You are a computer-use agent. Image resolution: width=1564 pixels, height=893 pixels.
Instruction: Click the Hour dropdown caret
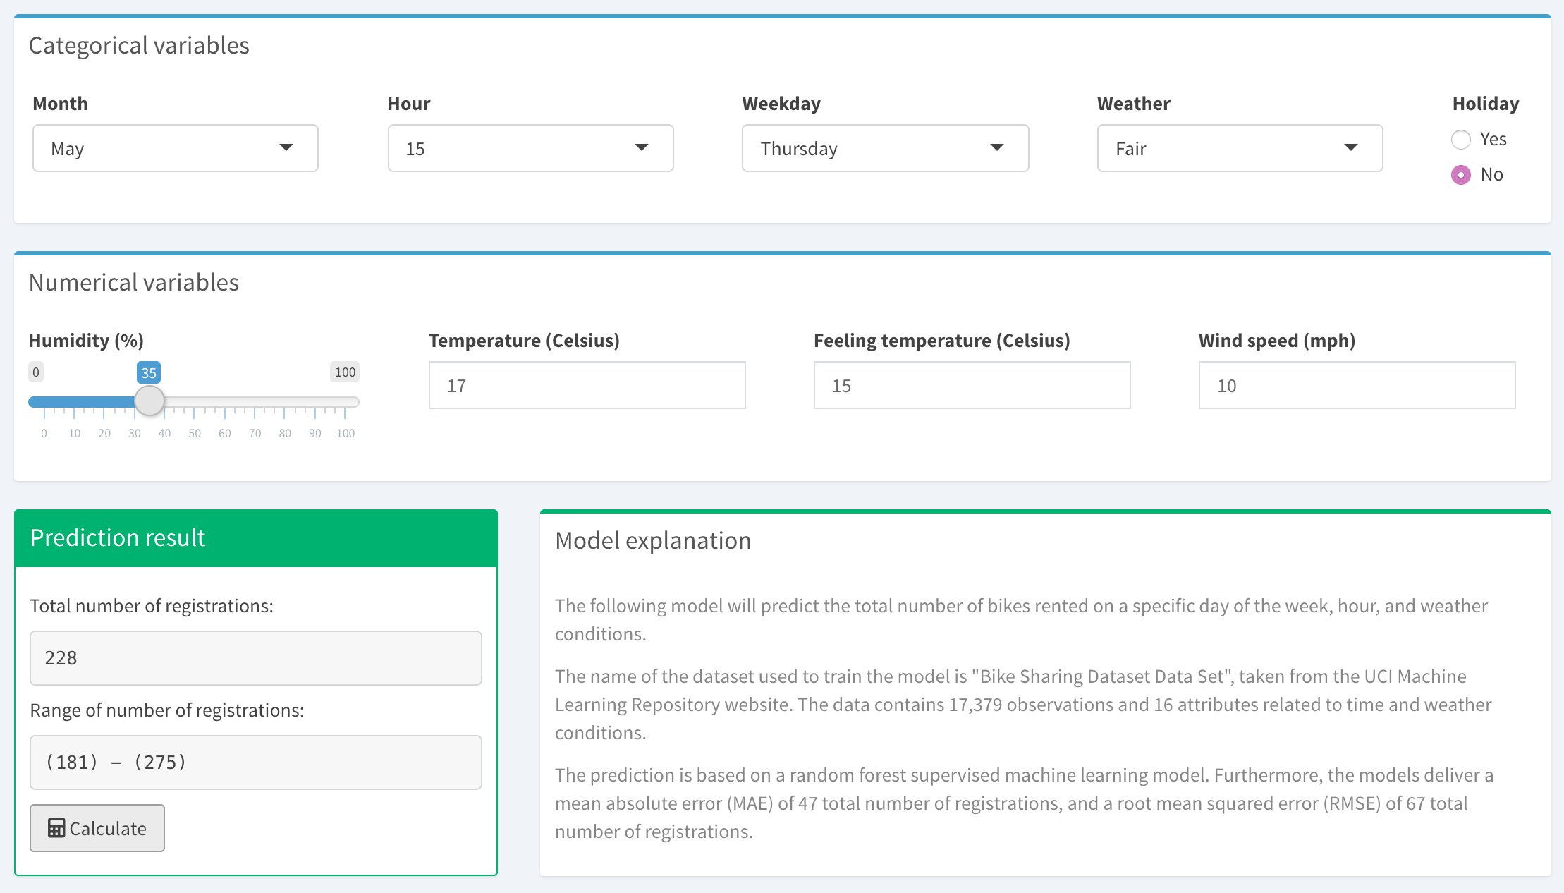(641, 147)
